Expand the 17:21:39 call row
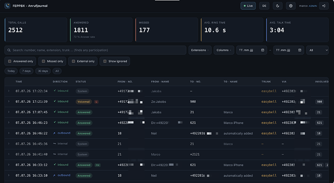The width and height of the screenshot is (334, 183). tap(9, 101)
